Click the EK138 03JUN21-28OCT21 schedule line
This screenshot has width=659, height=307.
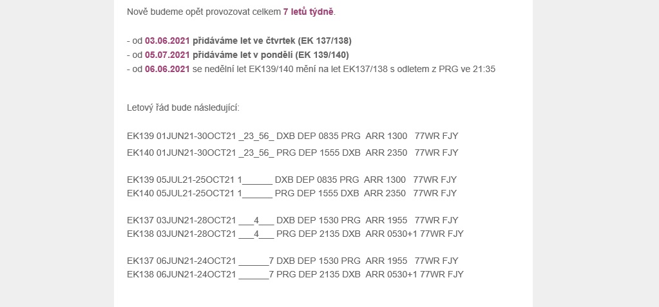(x=295, y=234)
